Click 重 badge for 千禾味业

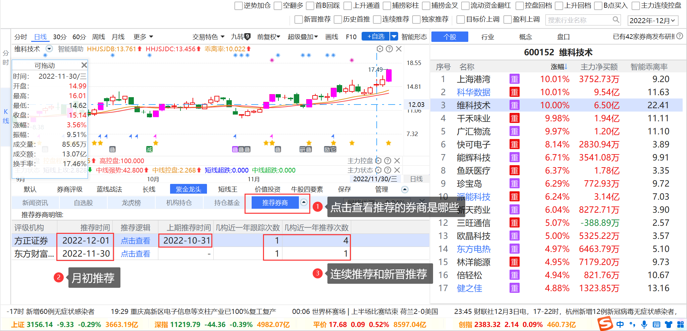(515, 118)
